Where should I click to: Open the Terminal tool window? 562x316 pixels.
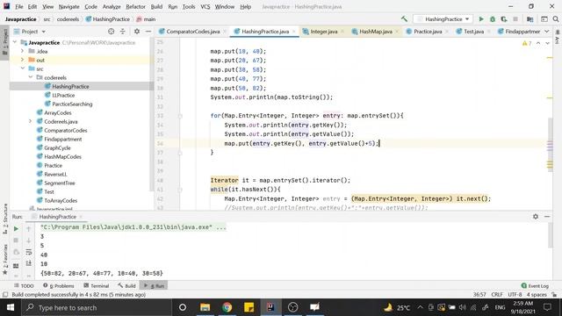pos(96,285)
